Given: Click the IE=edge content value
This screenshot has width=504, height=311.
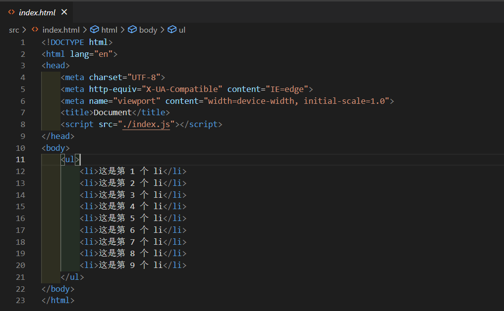Looking at the screenshot, I should (x=287, y=89).
